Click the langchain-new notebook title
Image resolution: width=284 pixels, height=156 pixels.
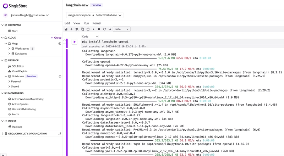coord(77,5)
